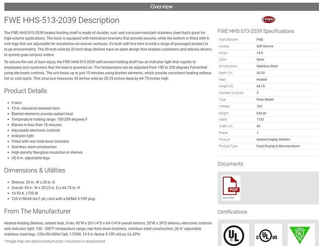Click the cULus certification icon
The height and width of the screenshot is (246, 324).
tap(268, 235)
